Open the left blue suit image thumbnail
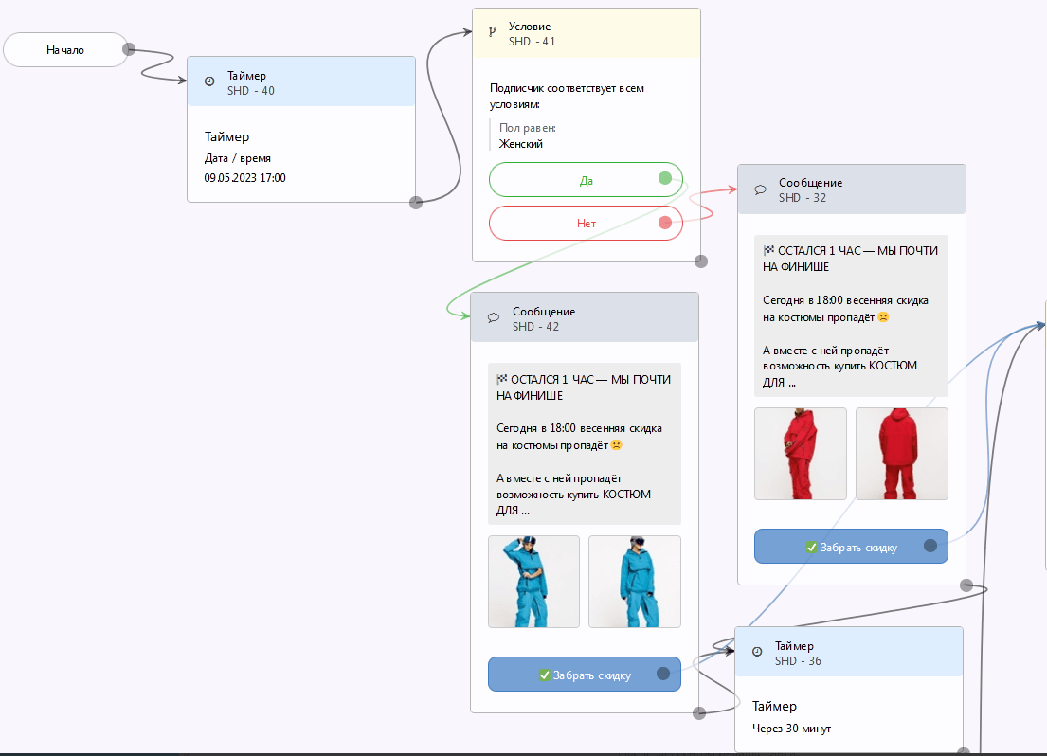This screenshot has width=1047, height=756. pos(533,582)
